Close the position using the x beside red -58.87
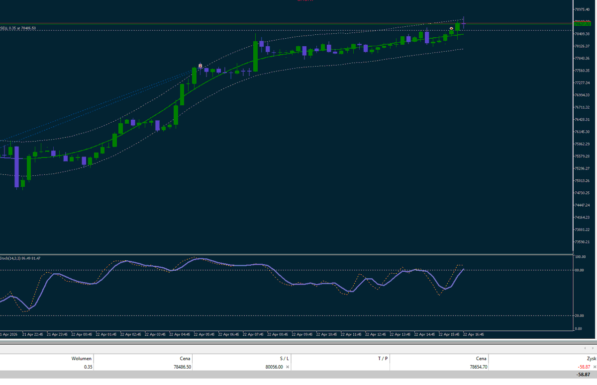597x385 pixels. tap(595, 367)
